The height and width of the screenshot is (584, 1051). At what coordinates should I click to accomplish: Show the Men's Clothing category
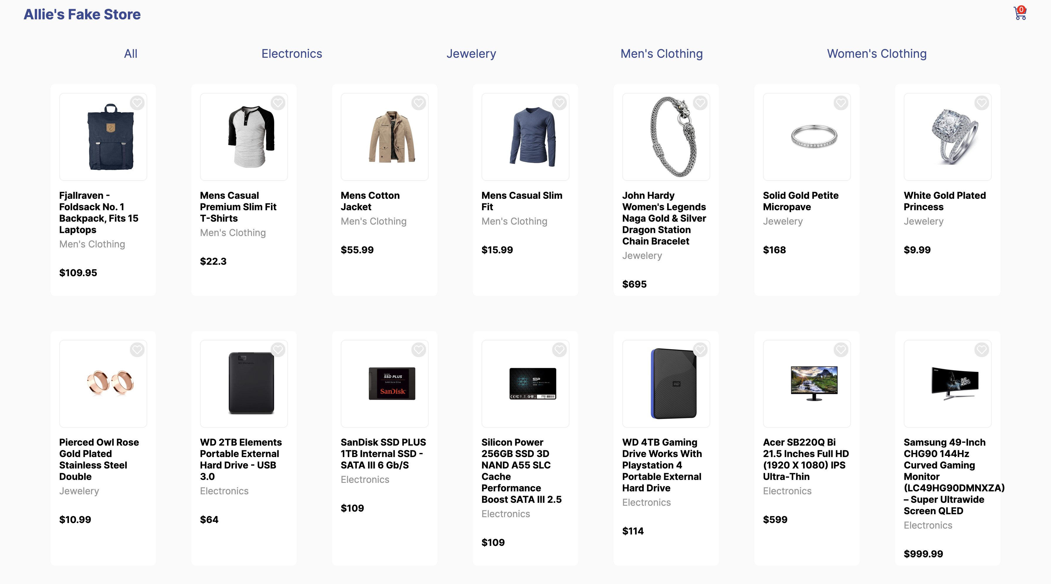[661, 54]
